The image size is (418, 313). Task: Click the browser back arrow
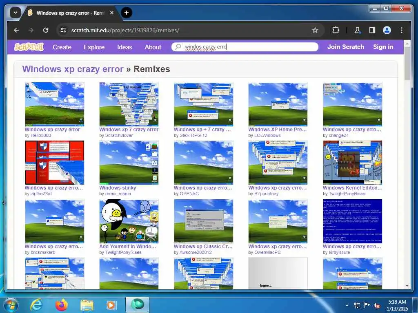(16, 30)
